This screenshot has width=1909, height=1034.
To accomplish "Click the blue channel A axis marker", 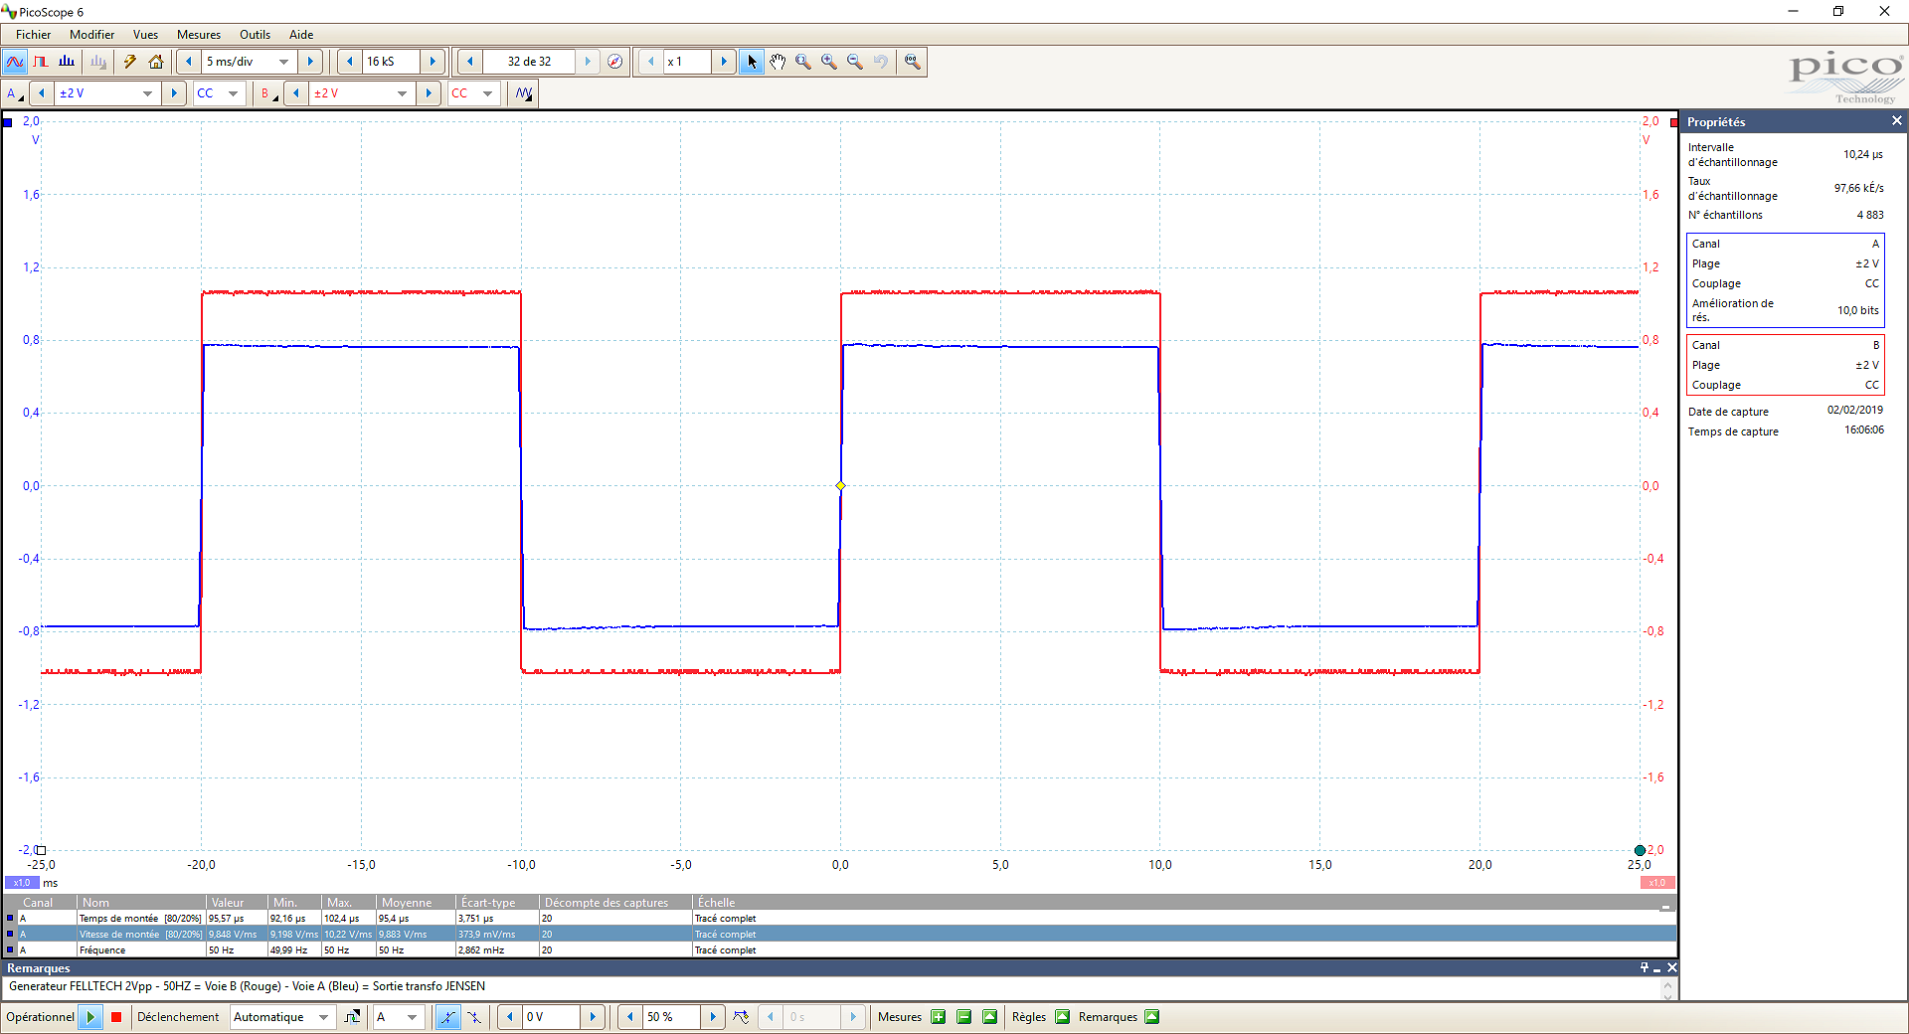I will tap(8, 122).
